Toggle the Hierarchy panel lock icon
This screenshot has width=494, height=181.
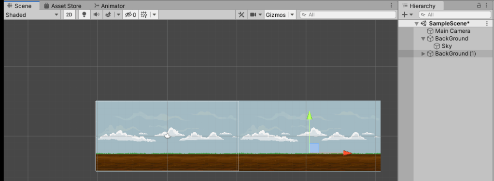coord(479,5)
